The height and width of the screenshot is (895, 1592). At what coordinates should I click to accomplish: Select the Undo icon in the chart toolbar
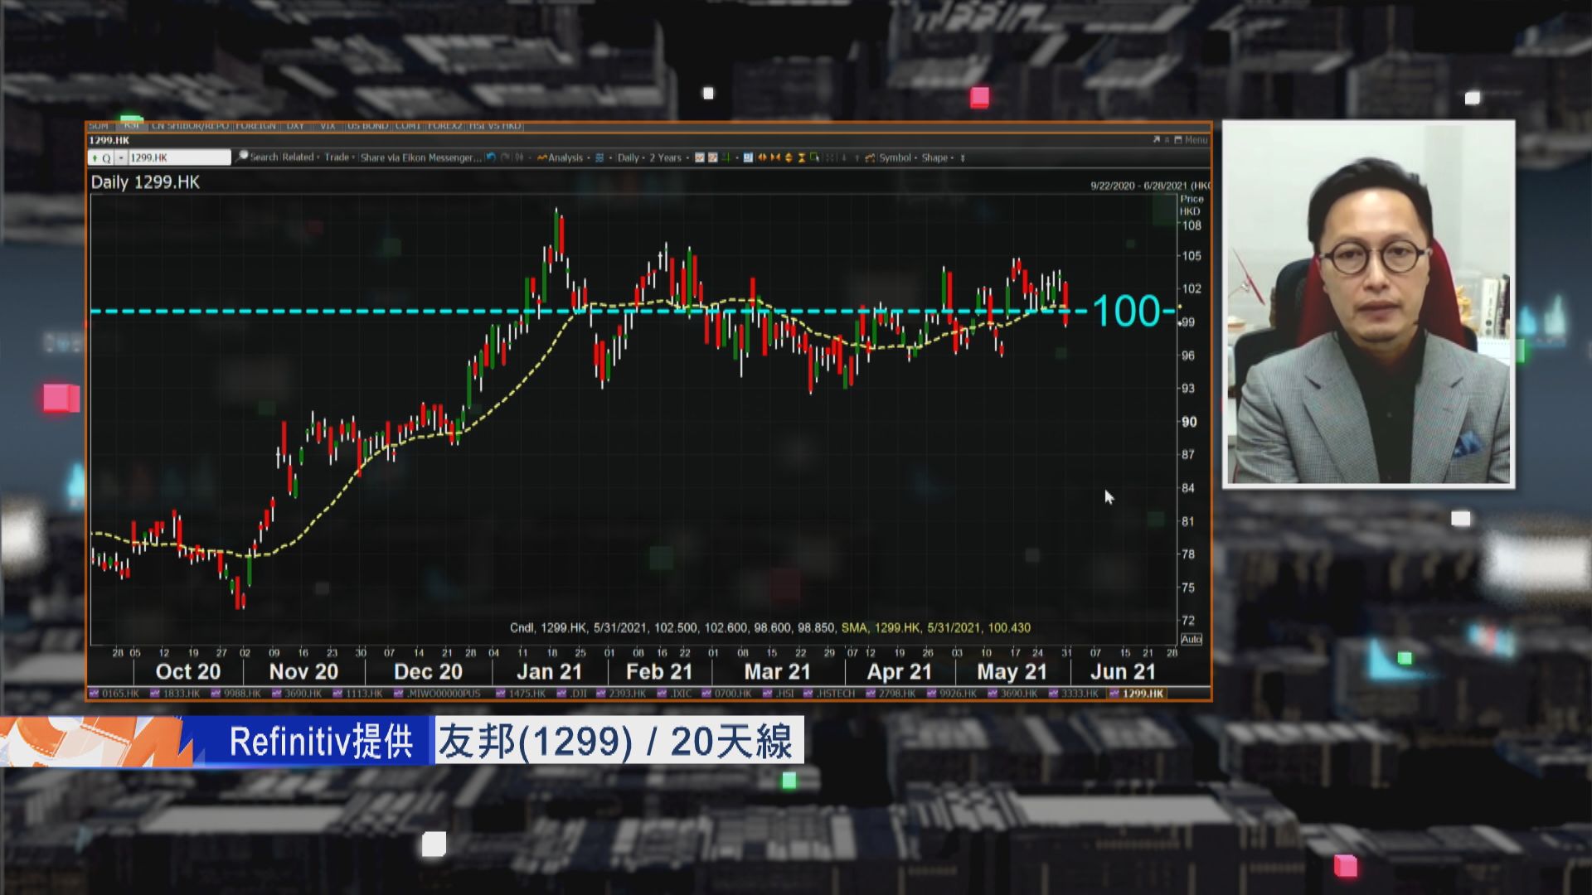491,157
